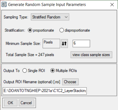Open the Sampling Type dropdown
This screenshot has height=110, width=118.
[x=50, y=17]
